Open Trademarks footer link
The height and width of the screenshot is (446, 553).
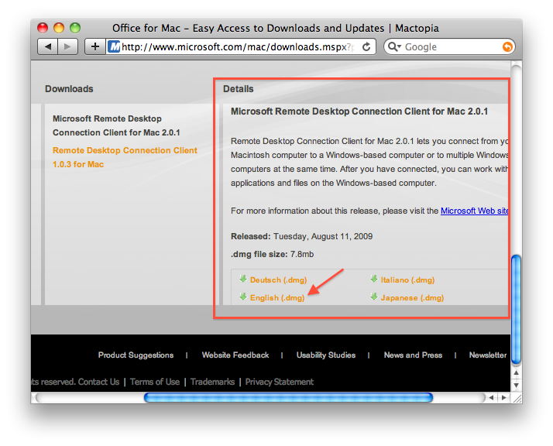[213, 382]
